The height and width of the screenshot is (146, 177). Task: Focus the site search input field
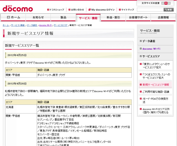150,10
